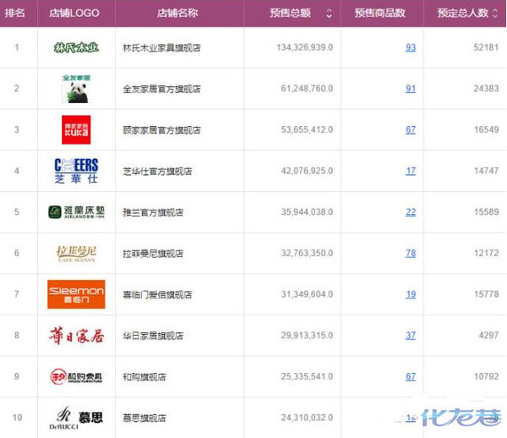Image resolution: width=507 pixels, height=438 pixels.
Task: Click presale total 42,076,925.0
Action: coord(307,171)
